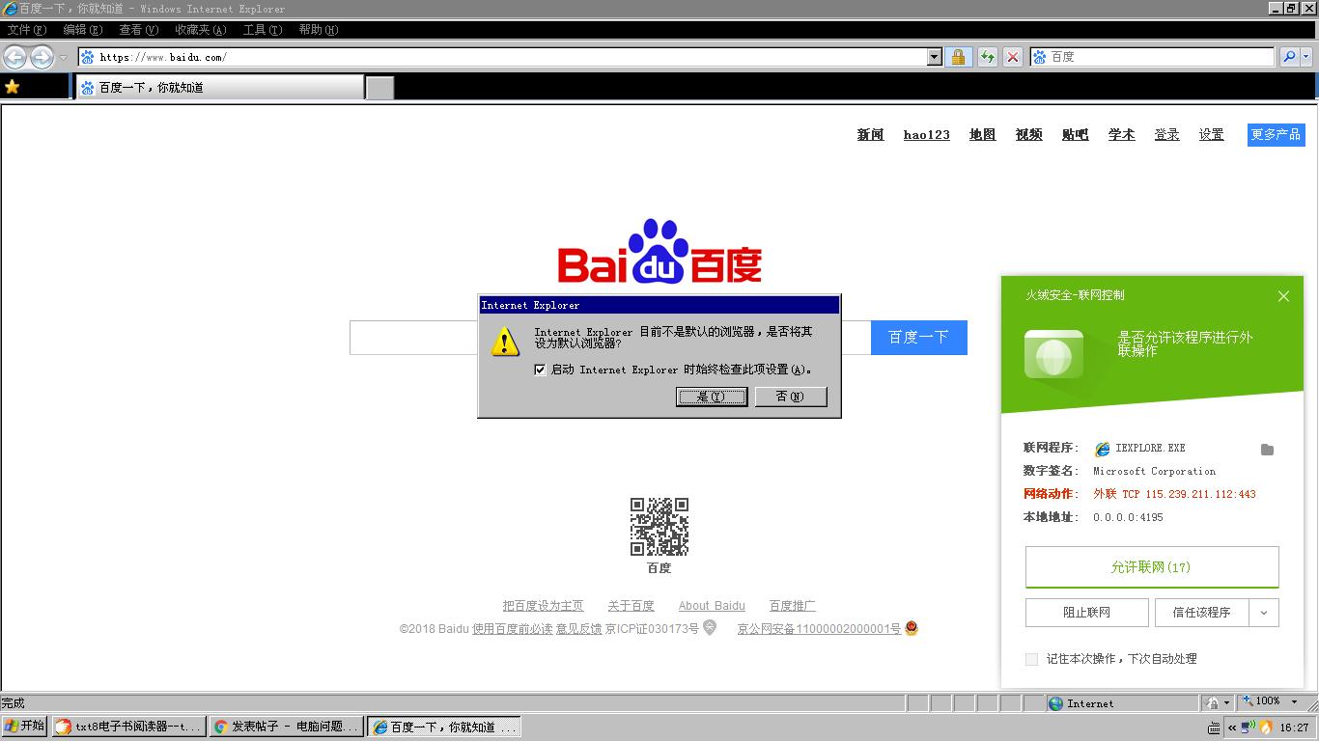Screen dimensions: 1319x741
Task: Click the magnifier search button in IE
Action: tap(1289, 57)
